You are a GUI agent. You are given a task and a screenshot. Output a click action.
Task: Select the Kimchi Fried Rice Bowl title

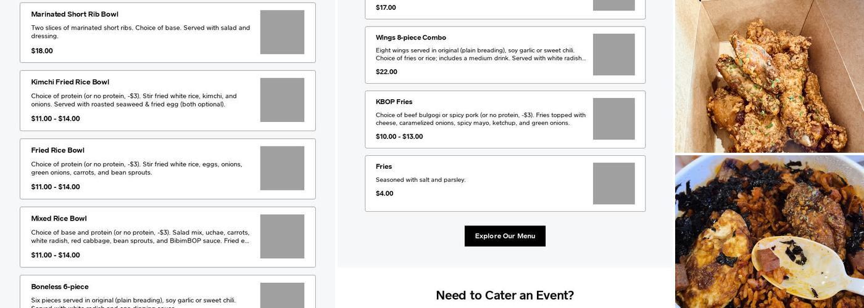tap(70, 82)
